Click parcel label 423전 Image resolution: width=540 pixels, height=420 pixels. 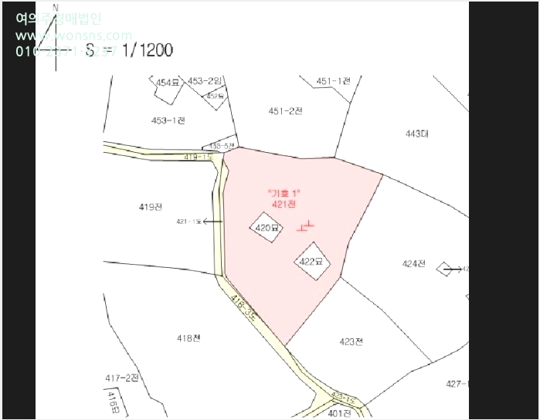tap(351, 341)
